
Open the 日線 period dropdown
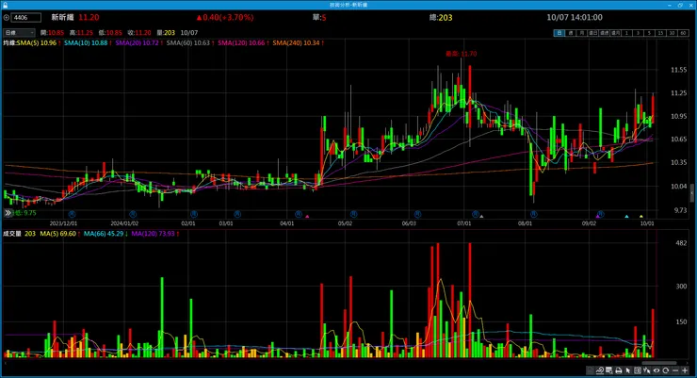tap(19, 33)
